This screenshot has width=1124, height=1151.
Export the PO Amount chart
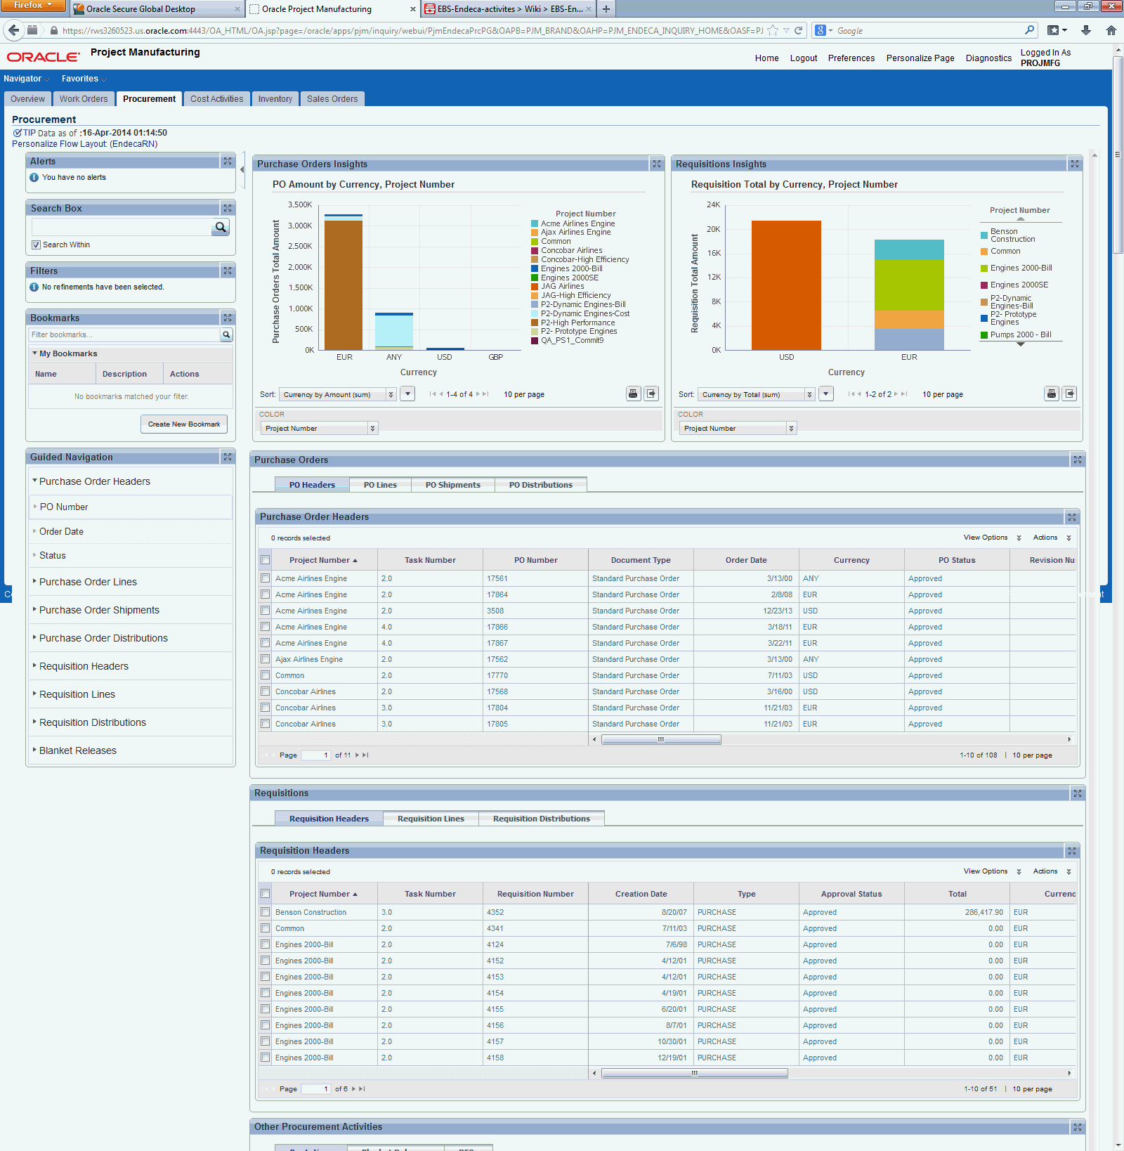pyautogui.click(x=651, y=394)
